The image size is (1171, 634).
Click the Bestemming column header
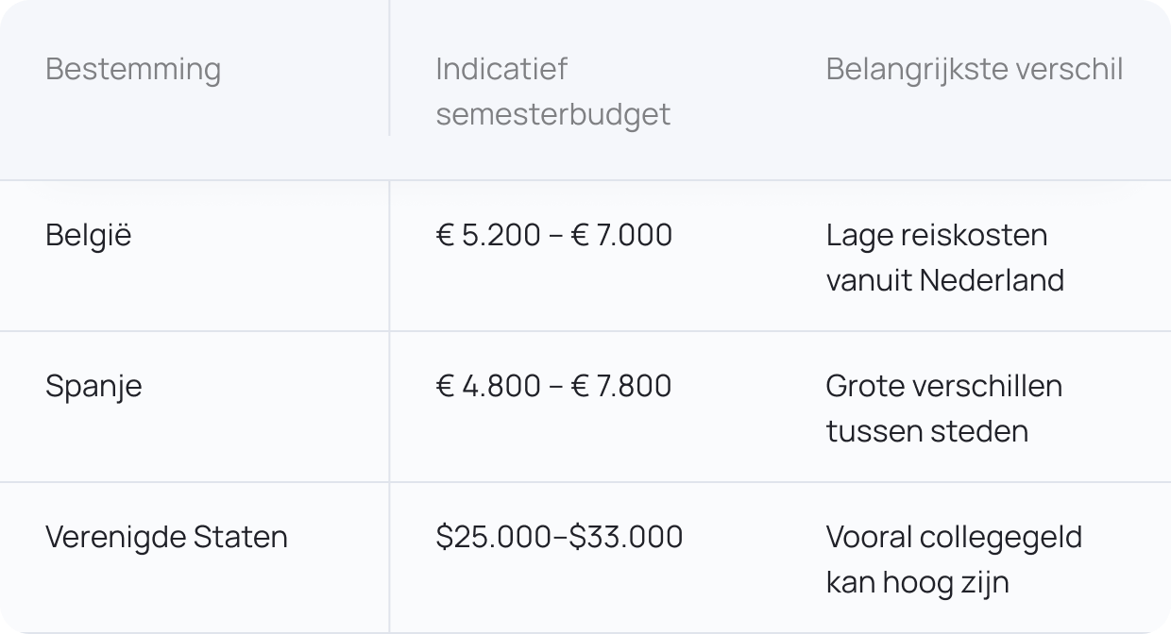pos(133,70)
